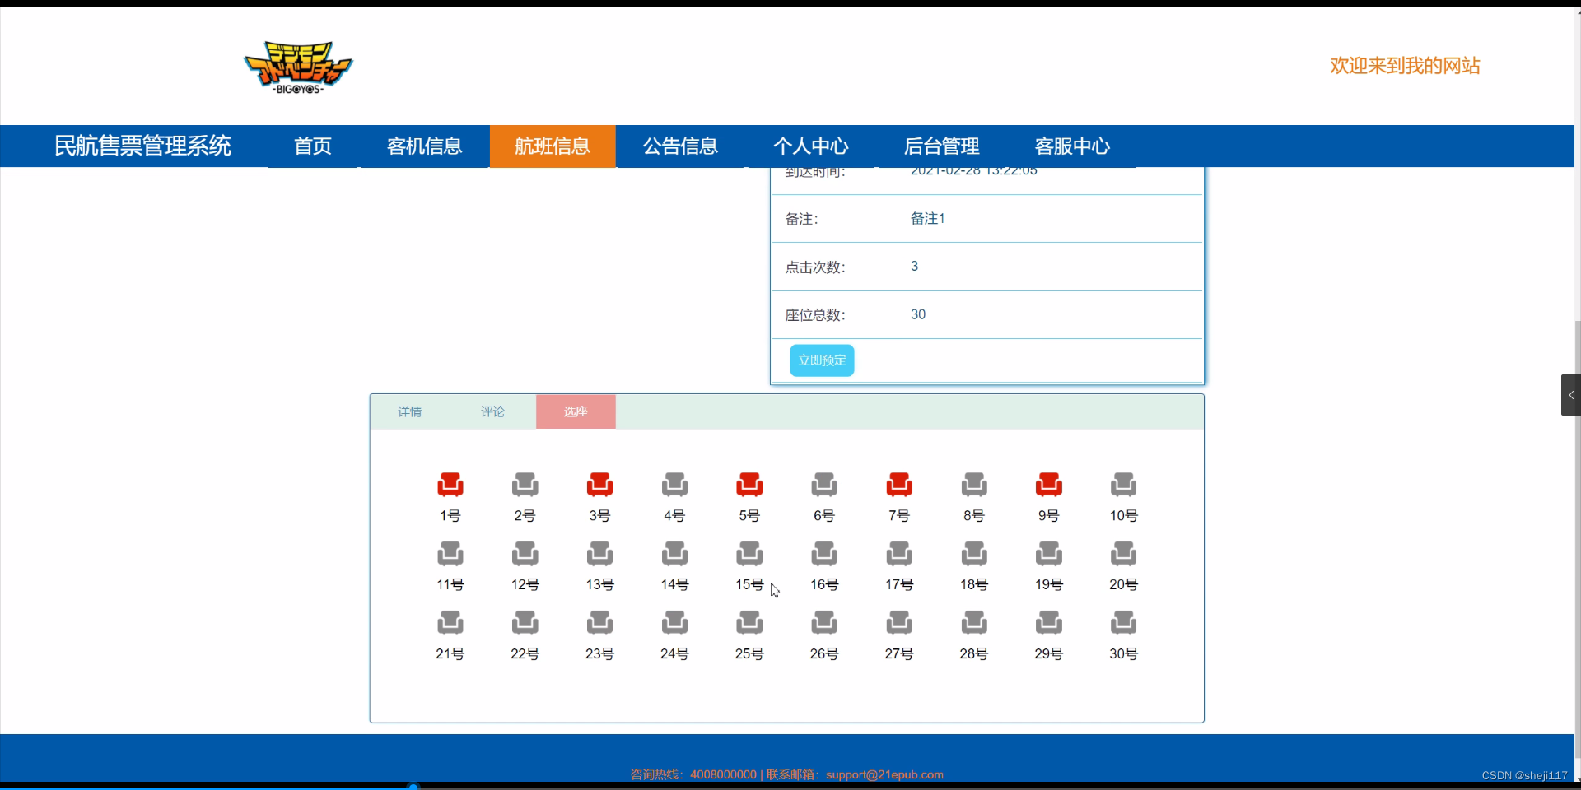The width and height of the screenshot is (1581, 790).
Task: Click the support@21epub.com email text
Action: (884, 774)
